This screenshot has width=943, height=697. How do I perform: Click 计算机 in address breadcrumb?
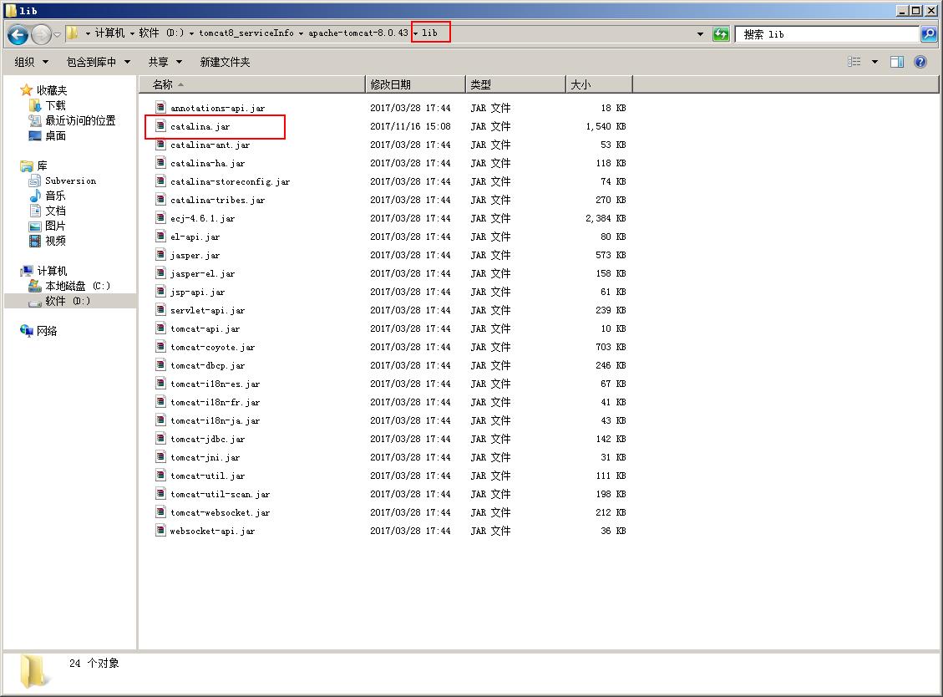coord(109,33)
